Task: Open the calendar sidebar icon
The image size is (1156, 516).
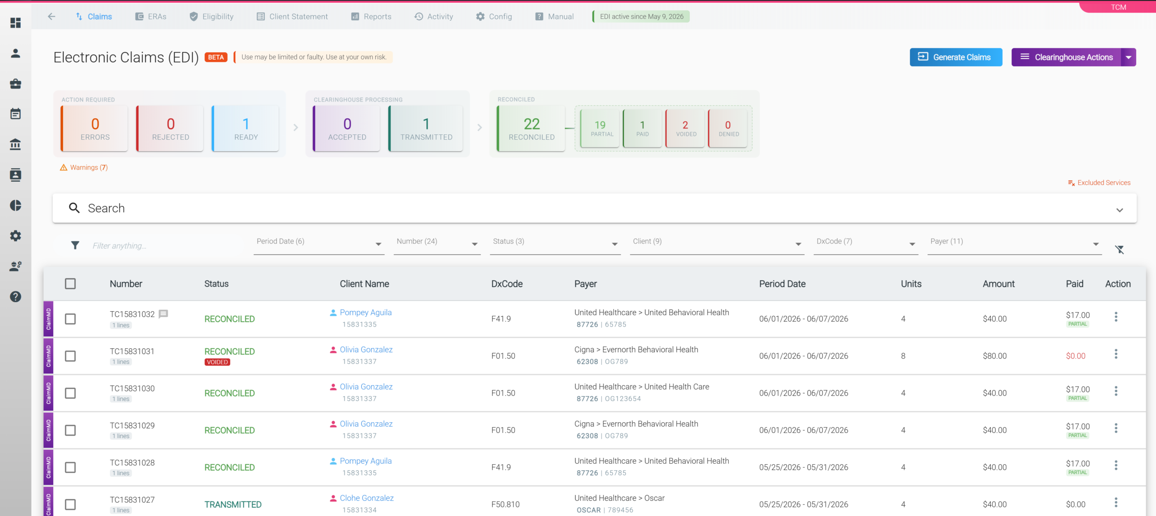Action: coord(15,114)
